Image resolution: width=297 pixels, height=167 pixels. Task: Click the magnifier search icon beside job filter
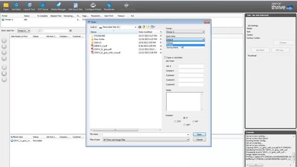pyautogui.click(x=40, y=31)
